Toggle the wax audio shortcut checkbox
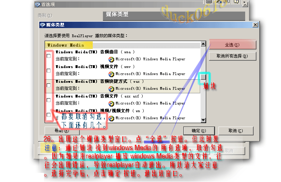The width and height of the screenshot is (281, 182). [48, 85]
